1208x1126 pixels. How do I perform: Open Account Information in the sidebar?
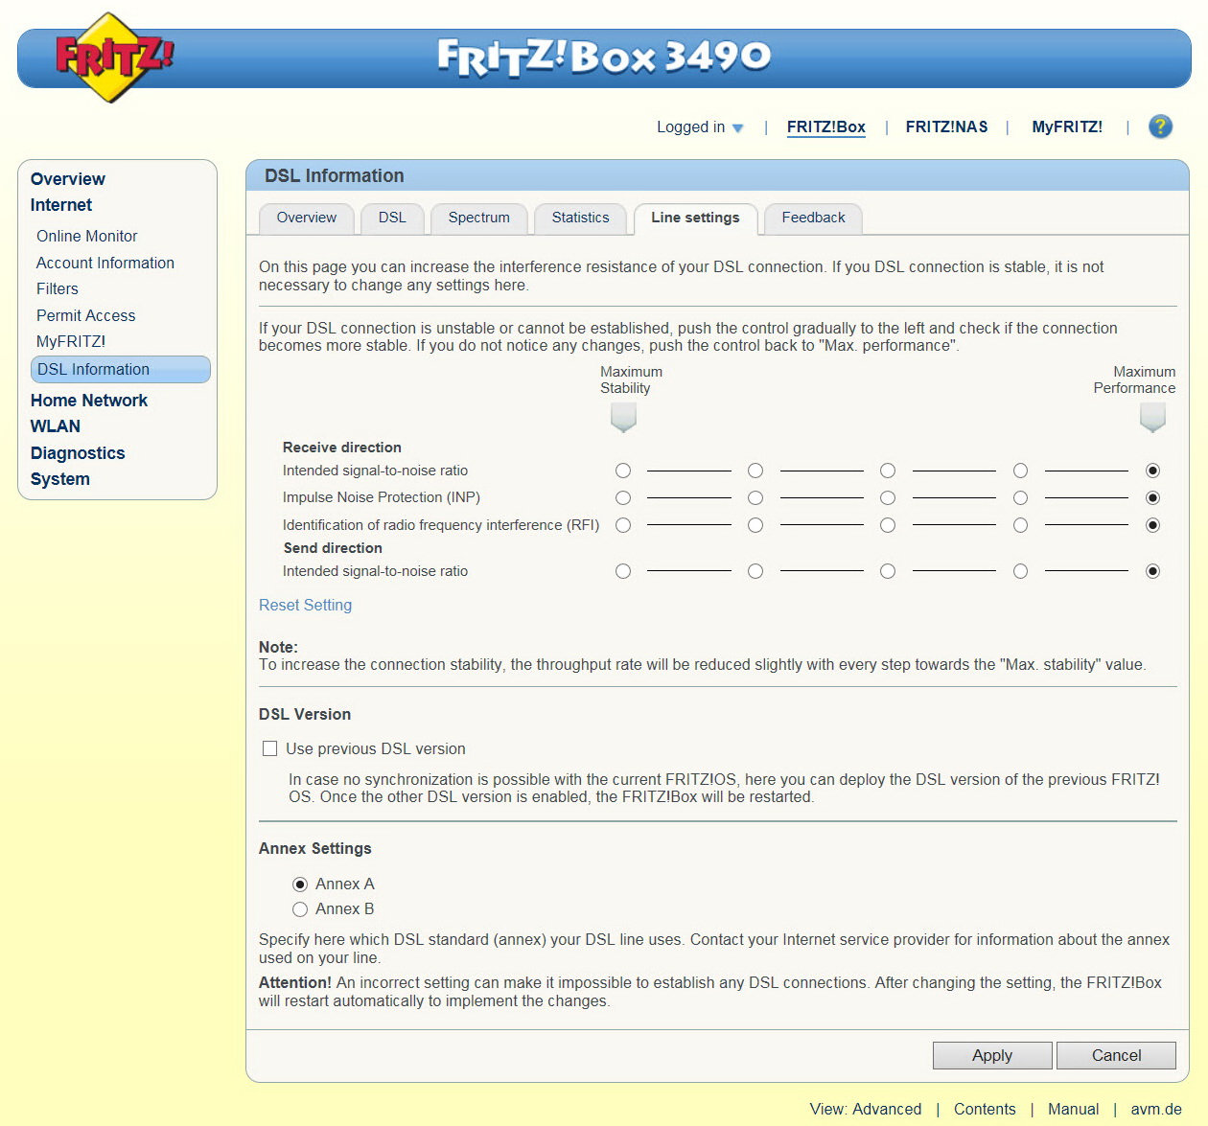click(x=105, y=263)
